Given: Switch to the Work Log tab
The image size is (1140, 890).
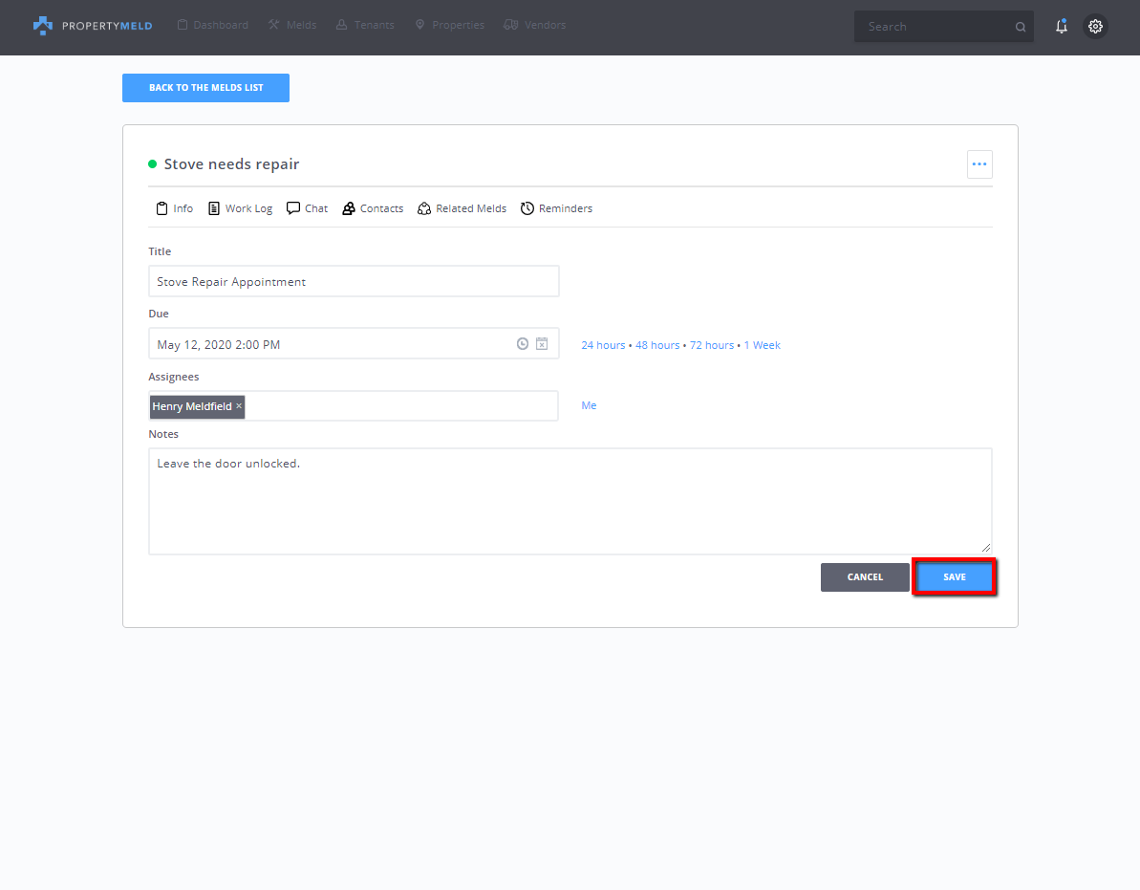Looking at the screenshot, I should point(240,208).
